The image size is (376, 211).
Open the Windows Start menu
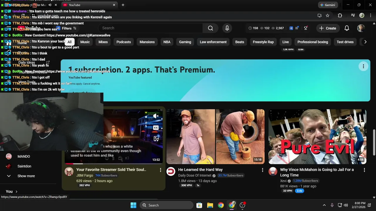point(133,205)
